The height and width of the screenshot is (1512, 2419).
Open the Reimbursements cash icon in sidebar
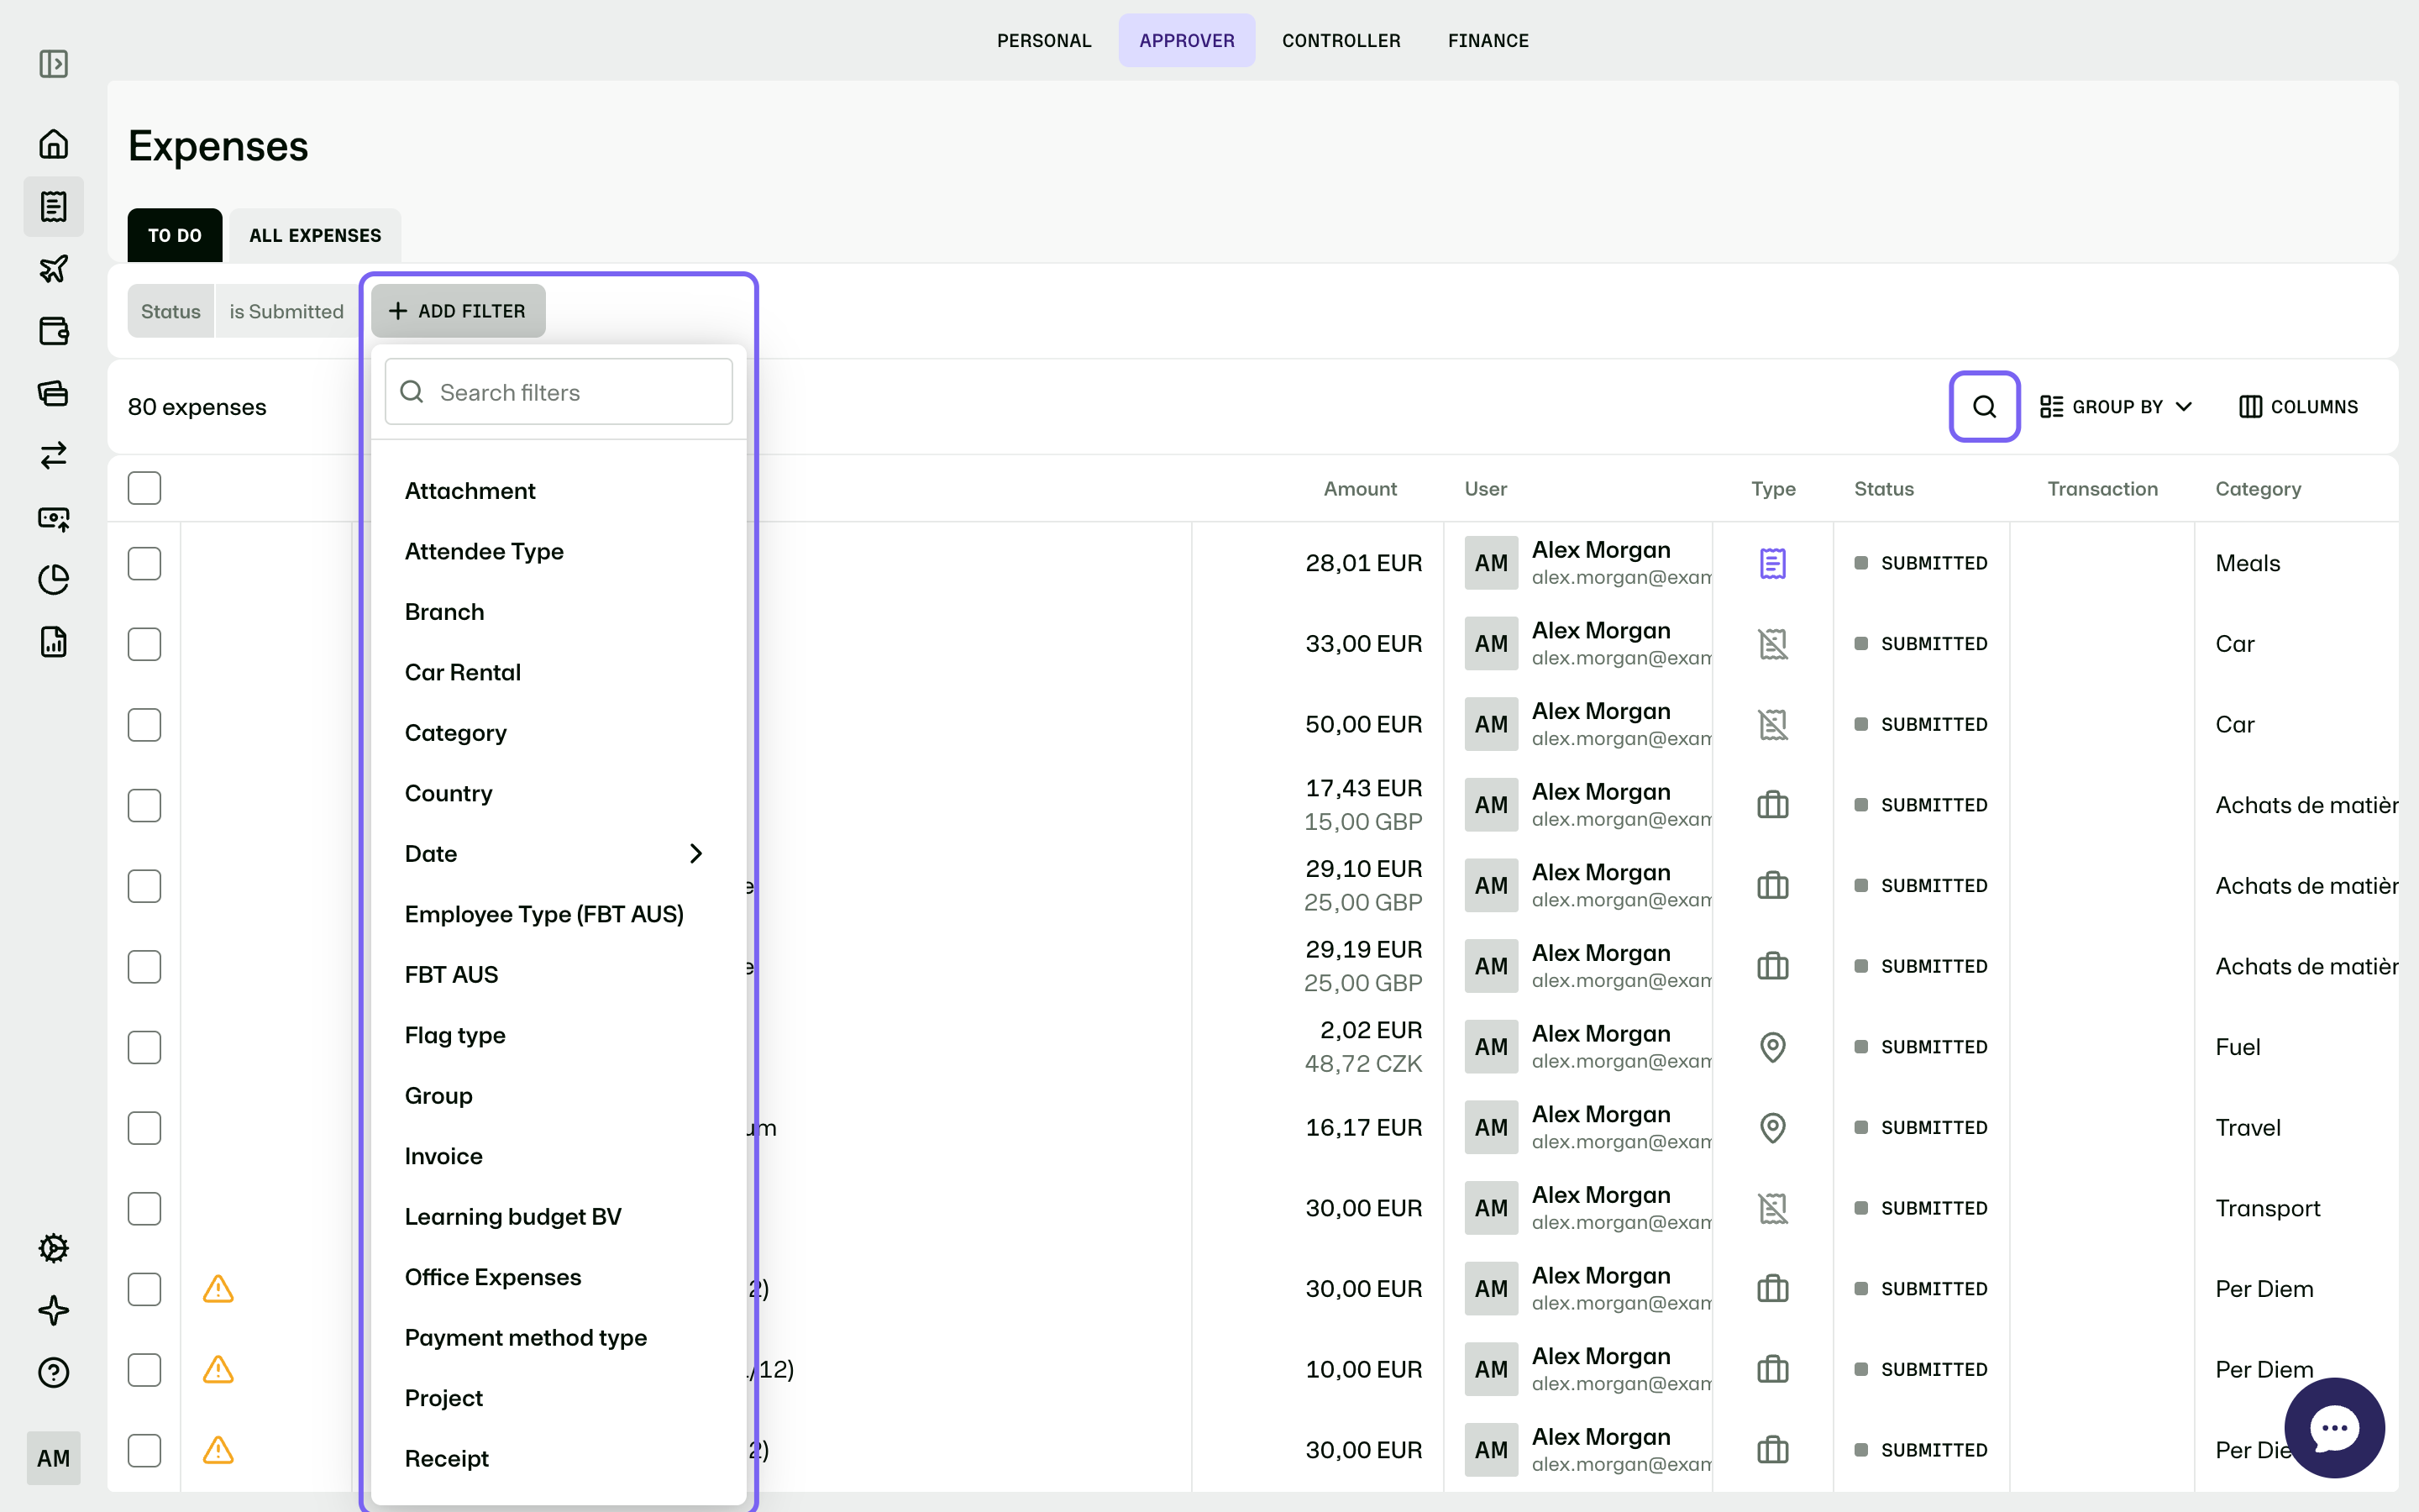(54, 518)
